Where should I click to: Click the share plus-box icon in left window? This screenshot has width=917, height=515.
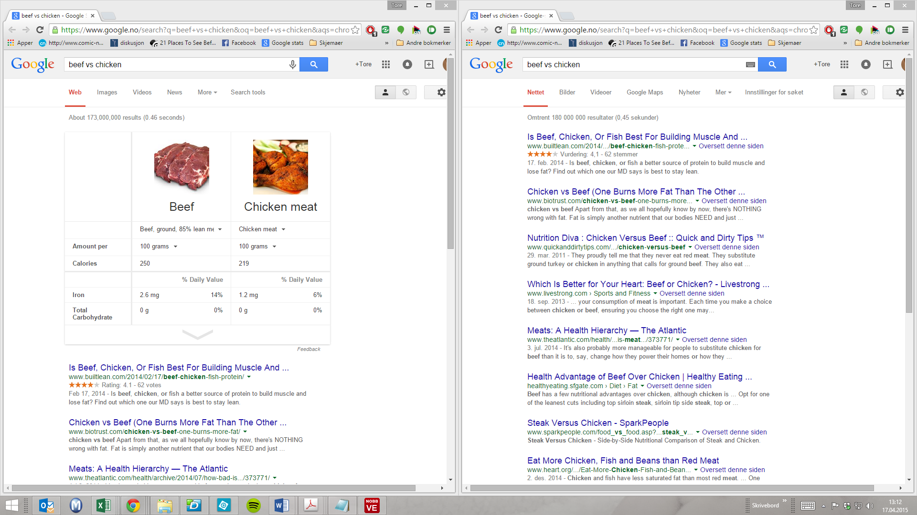click(429, 64)
